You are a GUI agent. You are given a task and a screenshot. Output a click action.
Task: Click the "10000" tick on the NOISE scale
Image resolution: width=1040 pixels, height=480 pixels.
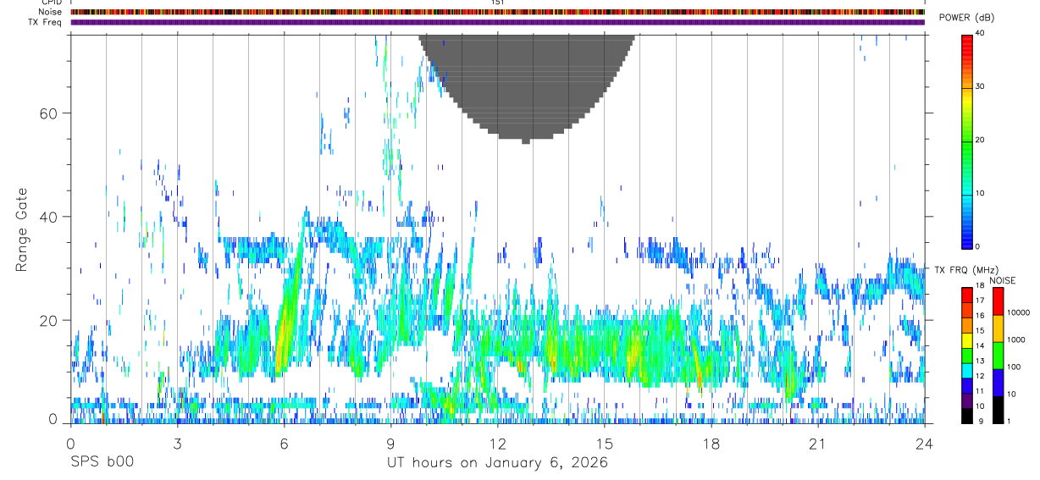click(1020, 312)
